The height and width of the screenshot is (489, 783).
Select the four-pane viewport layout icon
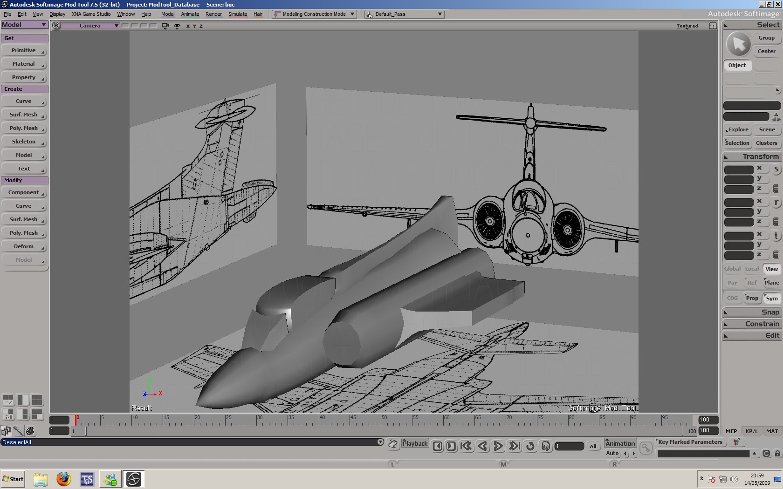pyautogui.click(x=37, y=400)
